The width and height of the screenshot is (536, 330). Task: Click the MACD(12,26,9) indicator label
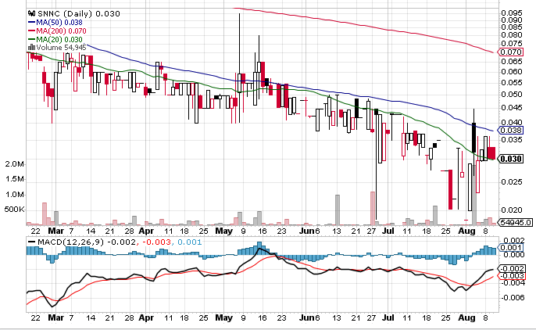(70, 242)
